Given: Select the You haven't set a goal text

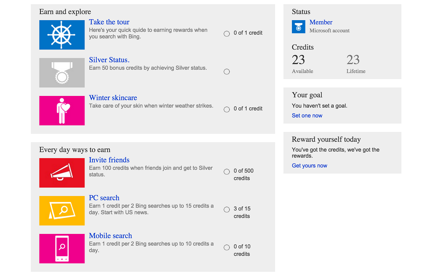Looking at the screenshot, I should (320, 106).
